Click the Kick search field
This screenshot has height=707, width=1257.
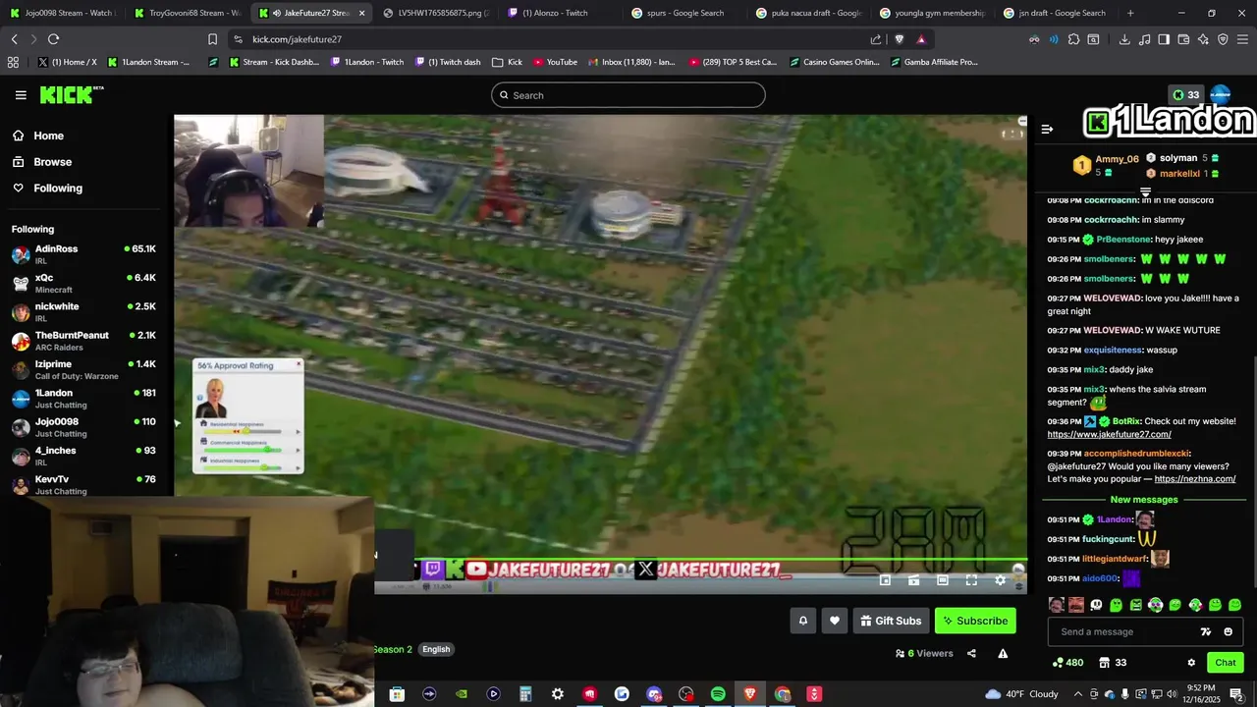point(628,95)
